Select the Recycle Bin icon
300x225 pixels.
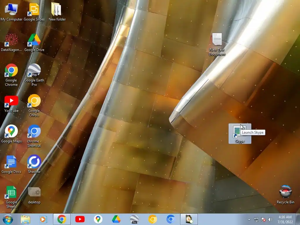tap(285, 195)
